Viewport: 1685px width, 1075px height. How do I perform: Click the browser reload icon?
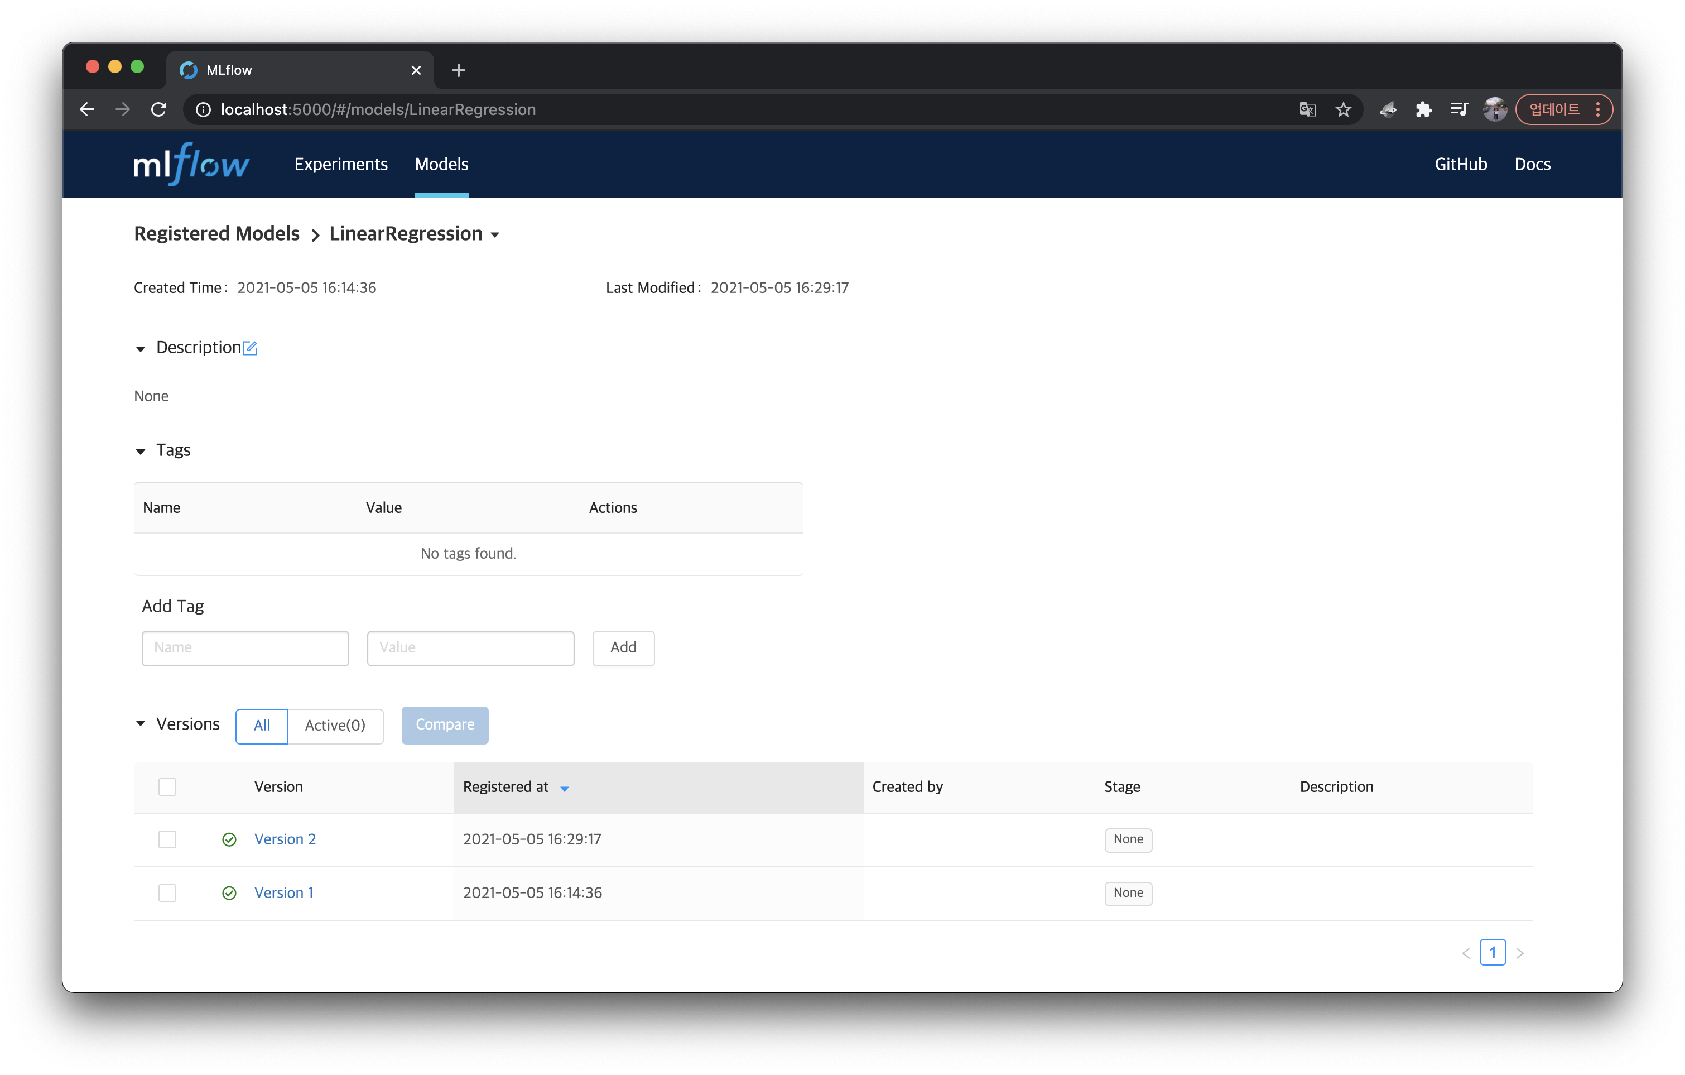click(159, 110)
